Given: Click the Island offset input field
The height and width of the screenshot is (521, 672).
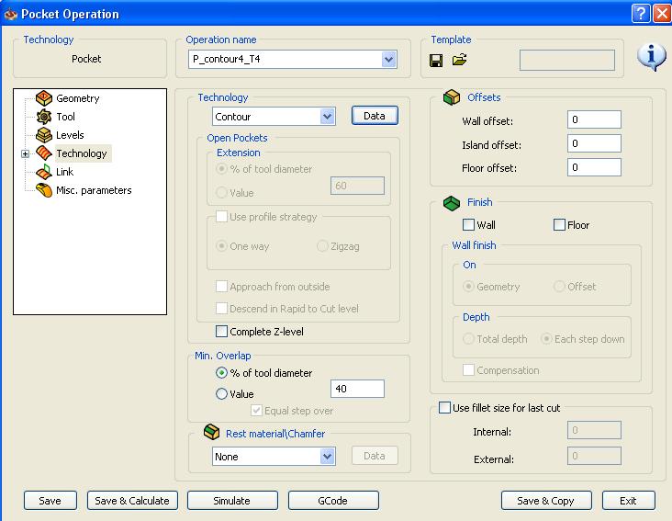Looking at the screenshot, I should [594, 143].
